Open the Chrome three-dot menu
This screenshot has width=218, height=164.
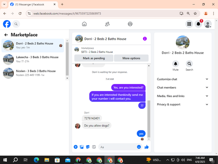pyautogui.click(x=213, y=14)
